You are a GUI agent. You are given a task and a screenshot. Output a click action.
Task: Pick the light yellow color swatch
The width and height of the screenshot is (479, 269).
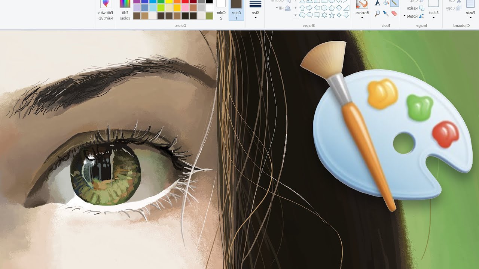[169, 8]
